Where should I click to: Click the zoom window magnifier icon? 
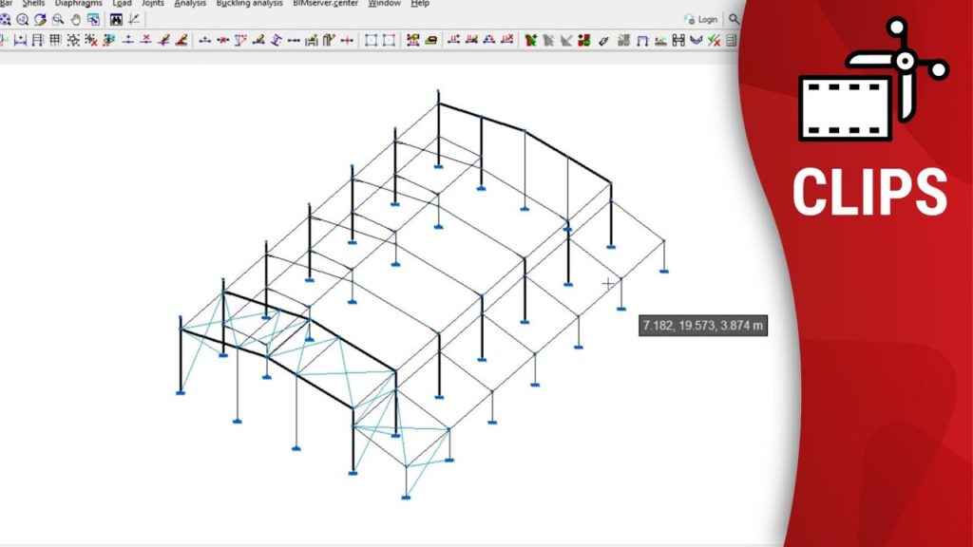pyautogui.click(x=58, y=19)
